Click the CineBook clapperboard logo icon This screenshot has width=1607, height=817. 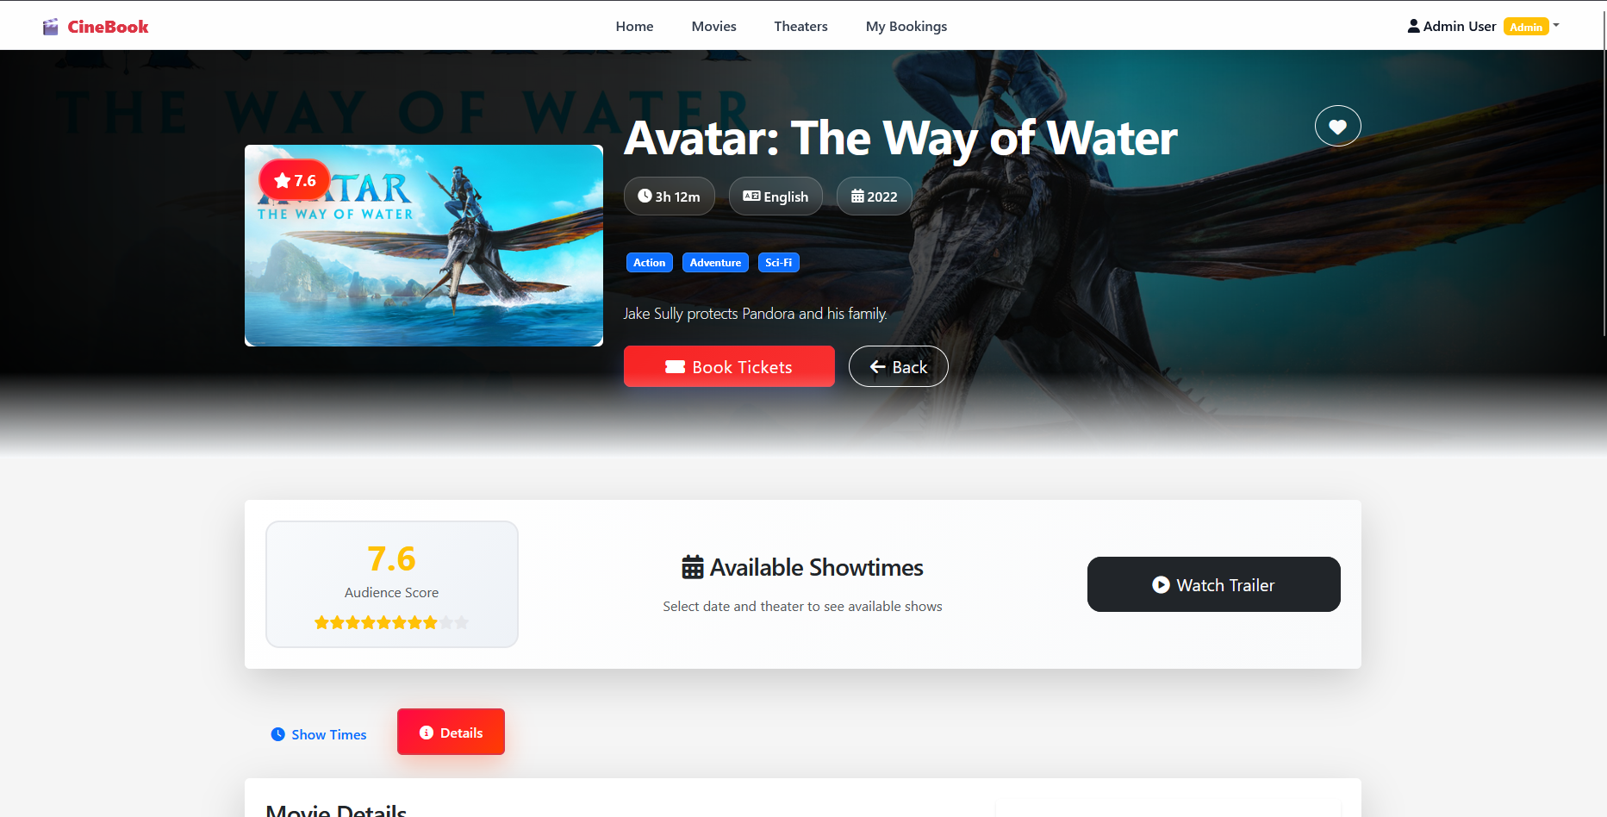51,27
